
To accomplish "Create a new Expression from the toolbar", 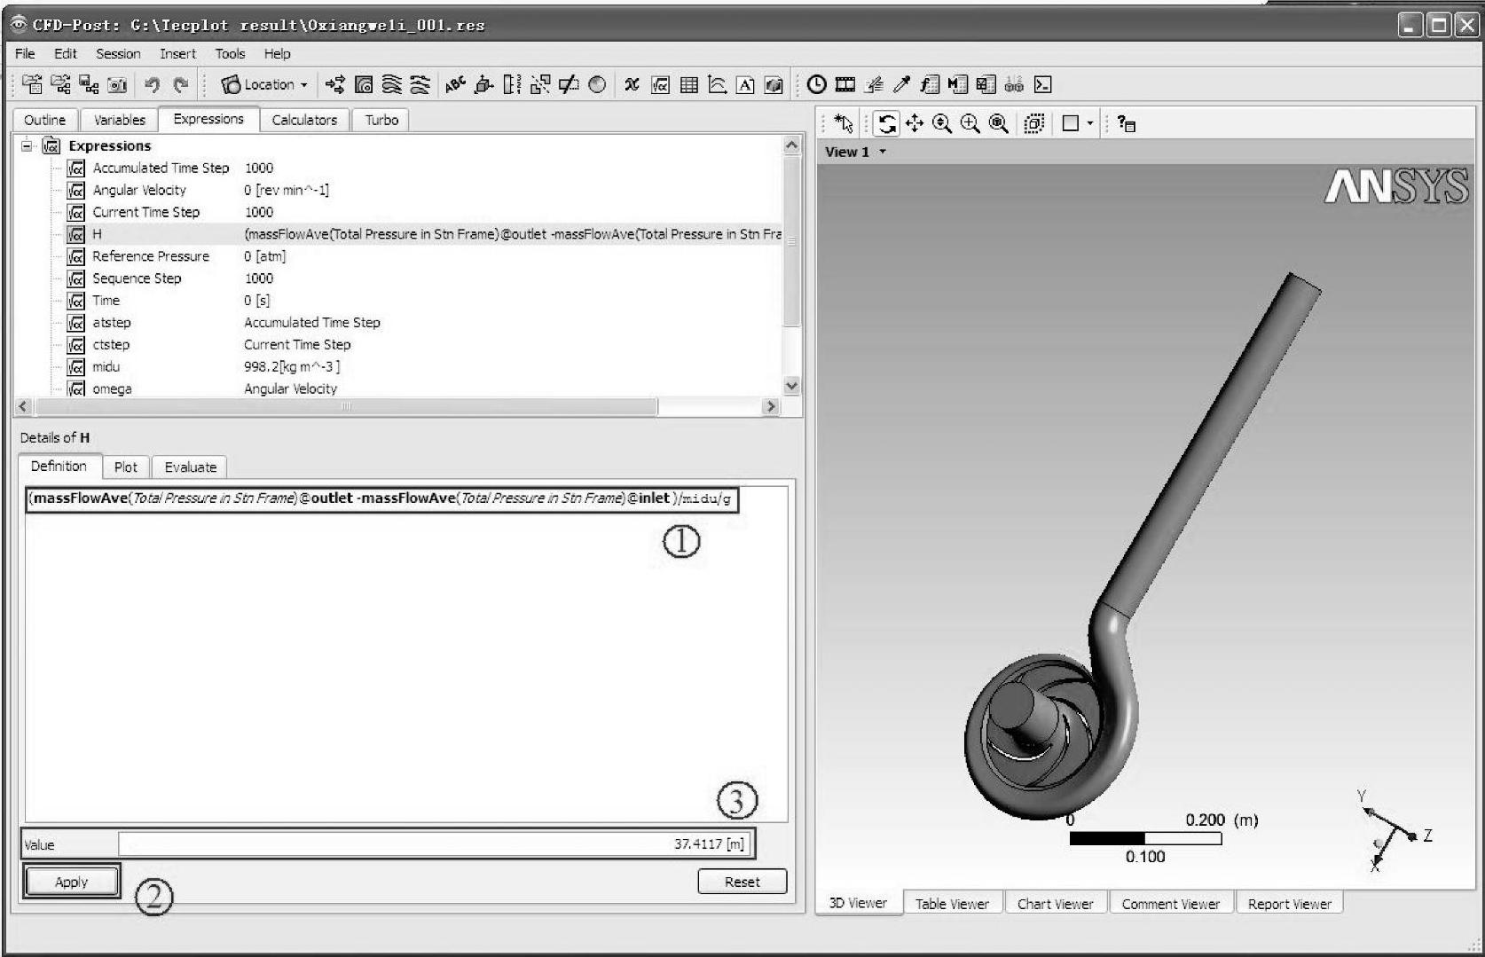I will click(660, 85).
